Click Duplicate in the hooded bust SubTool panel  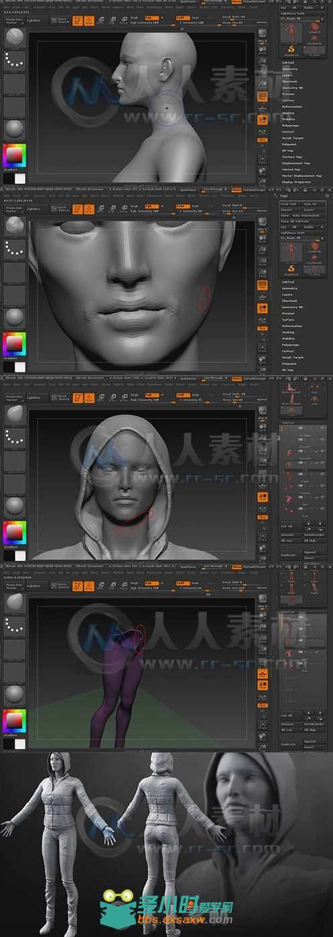pyautogui.click(x=290, y=556)
